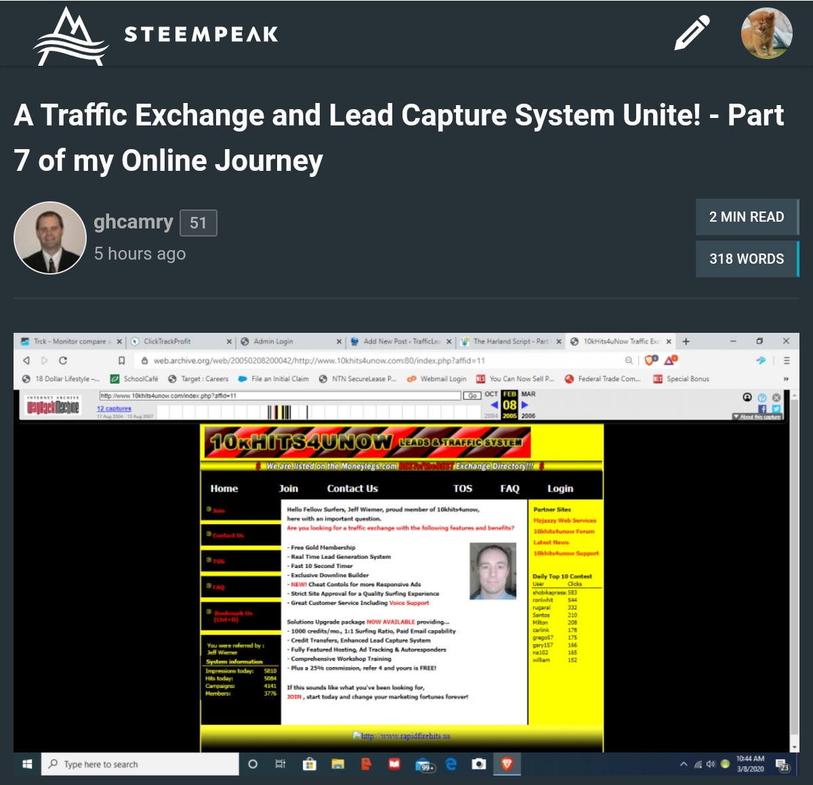Viewport: 813px width, 785px height.
Task: Click the Brave browser taskbar icon
Action: [x=506, y=764]
